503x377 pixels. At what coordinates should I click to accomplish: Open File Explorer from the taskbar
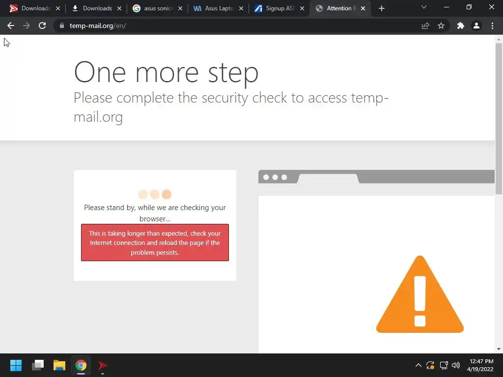[59, 365]
